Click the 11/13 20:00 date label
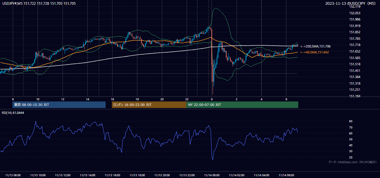The height and width of the screenshot is (178, 380). [x=162, y=175]
